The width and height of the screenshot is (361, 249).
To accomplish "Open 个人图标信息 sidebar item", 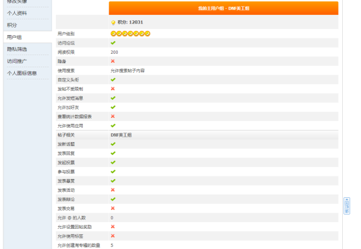I will 22,73.
